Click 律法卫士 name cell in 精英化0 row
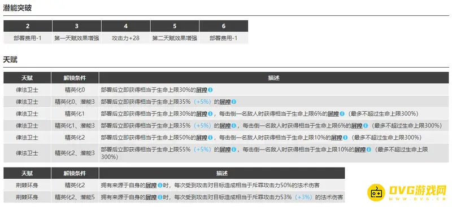Screen dimensions: 452x207 [x=27, y=90]
